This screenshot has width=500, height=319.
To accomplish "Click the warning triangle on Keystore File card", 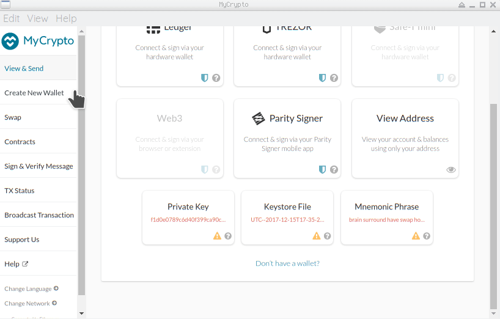I will pyautogui.click(x=317, y=236).
